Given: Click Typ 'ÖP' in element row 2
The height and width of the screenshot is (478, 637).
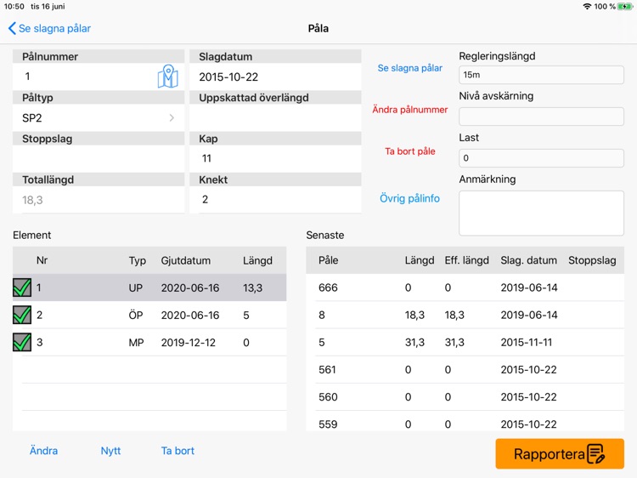Looking at the screenshot, I should pos(136,316).
